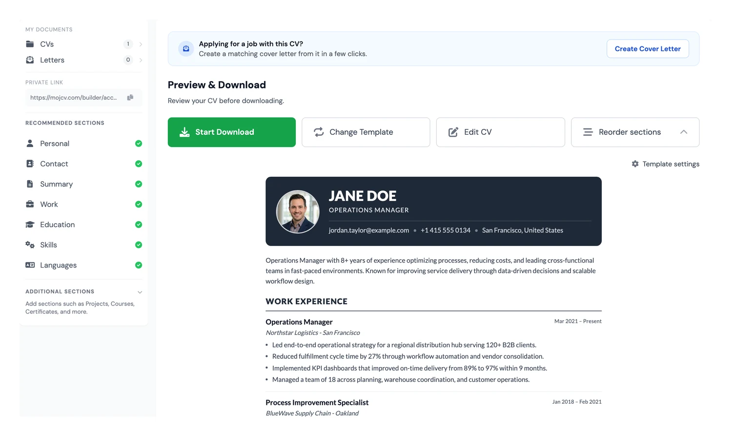
Task: Click the green checkmark beside Summary
Action: (139, 184)
